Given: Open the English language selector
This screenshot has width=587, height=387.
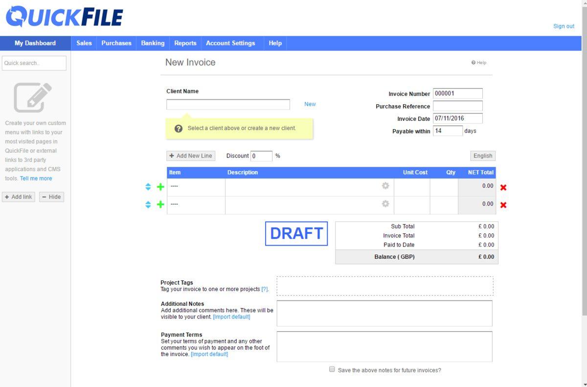Looking at the screenshot, I should click(x=482, y=156).
